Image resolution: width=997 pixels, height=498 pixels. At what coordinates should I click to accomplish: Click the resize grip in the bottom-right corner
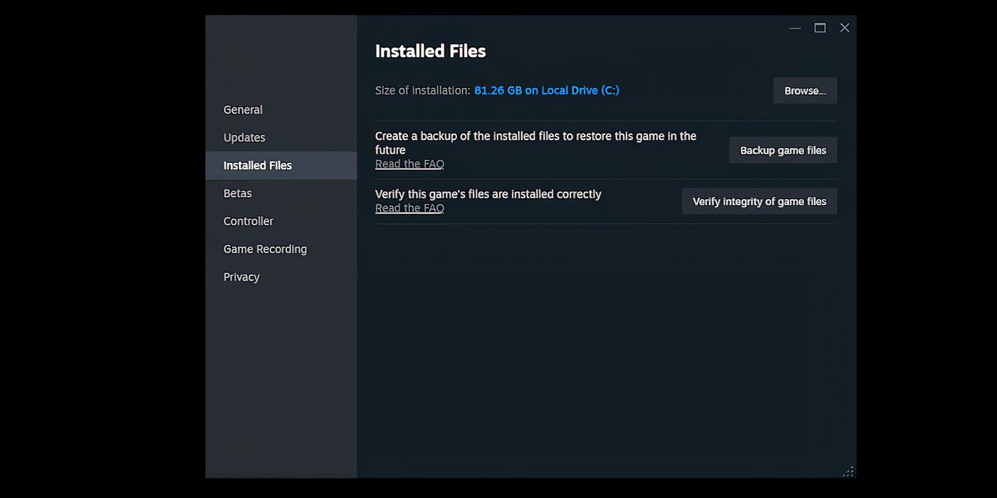click(x=848, y=471)
